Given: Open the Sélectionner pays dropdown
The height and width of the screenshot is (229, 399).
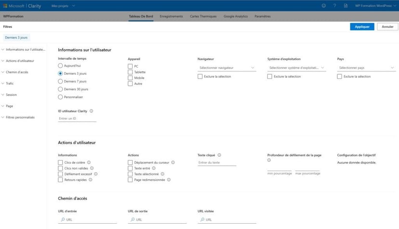Looking at the screenshot, I should [x=366, y=68].
